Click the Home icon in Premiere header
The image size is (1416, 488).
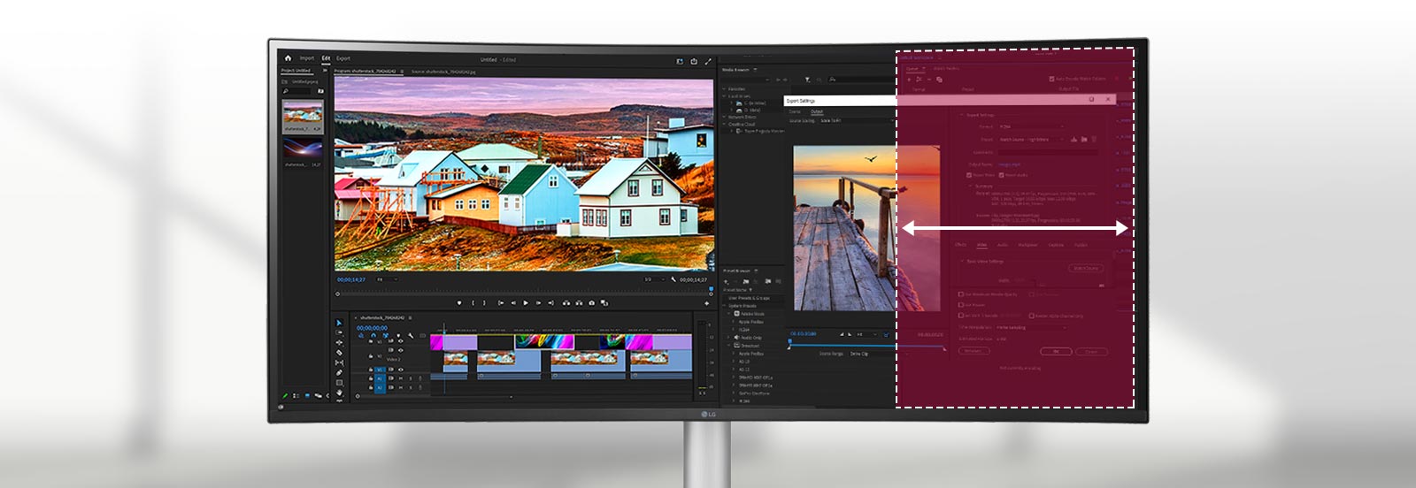(x=288, y=58)
